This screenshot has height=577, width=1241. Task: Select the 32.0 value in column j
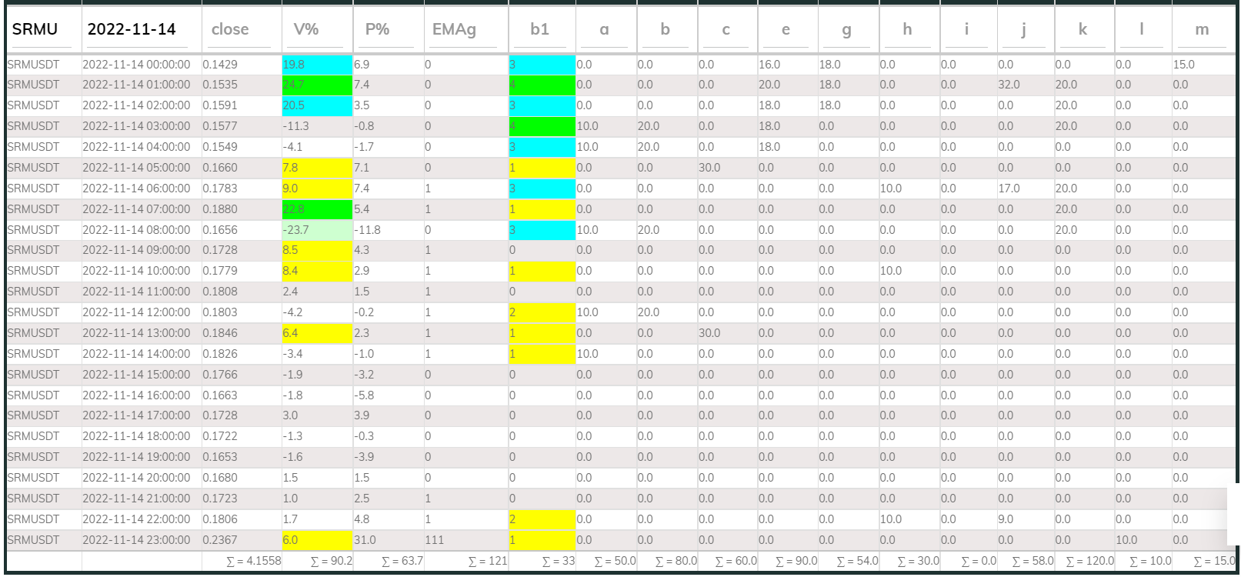click(1025, 85)
